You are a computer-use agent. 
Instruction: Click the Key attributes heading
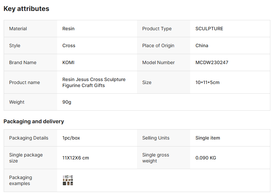tap(26, 9)
